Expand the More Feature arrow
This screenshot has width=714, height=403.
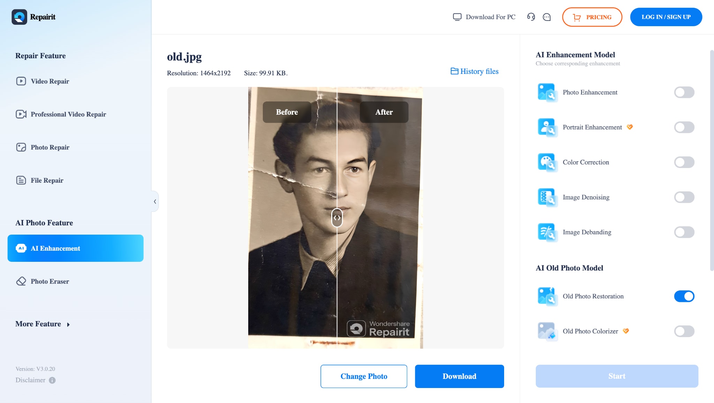[68, 325]
